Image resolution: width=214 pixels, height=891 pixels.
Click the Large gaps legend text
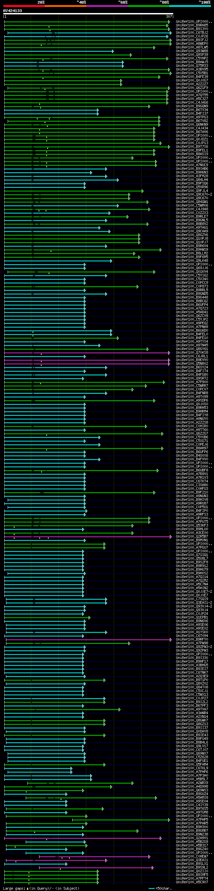click(41, 889)
